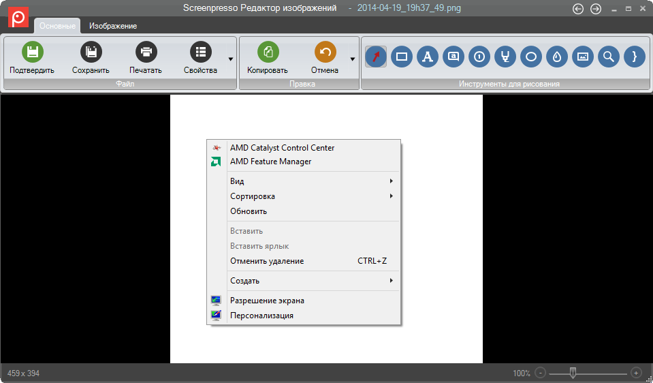The image size is (653, 383).
Task: Expand the Файл group dropdown arrow
Action: pos(231,59)
